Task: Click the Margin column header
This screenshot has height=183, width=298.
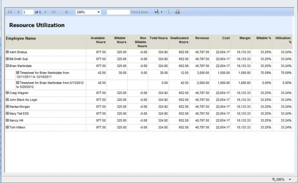Action: [x=245, y=38]
